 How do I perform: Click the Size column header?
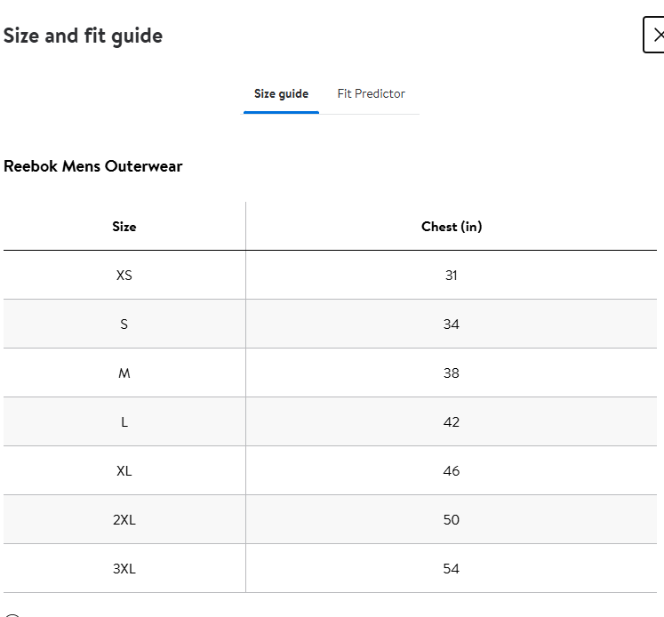point(124,227)
